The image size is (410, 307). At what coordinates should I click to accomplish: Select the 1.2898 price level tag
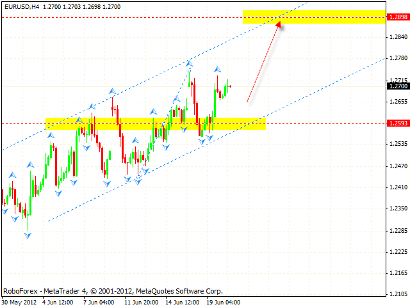pyautogui.click(x=397, y=18)
